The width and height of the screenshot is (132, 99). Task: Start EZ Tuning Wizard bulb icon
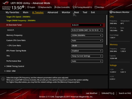(x=73, y=7)
